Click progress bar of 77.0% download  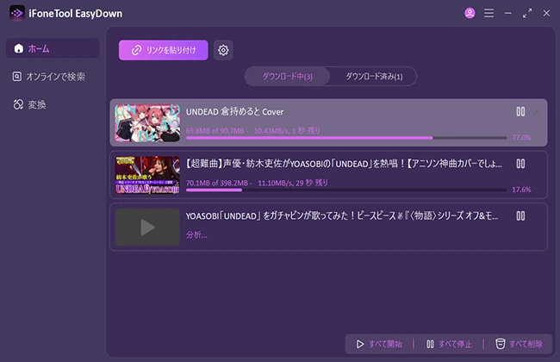point(346,138)
